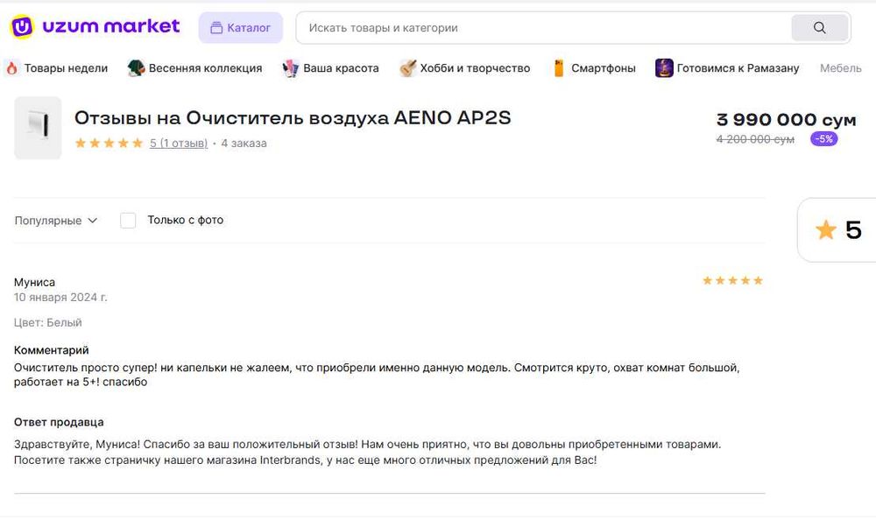Toggle the Только с фото checkbox
The image size is (876, 520).
pos(128,221)
